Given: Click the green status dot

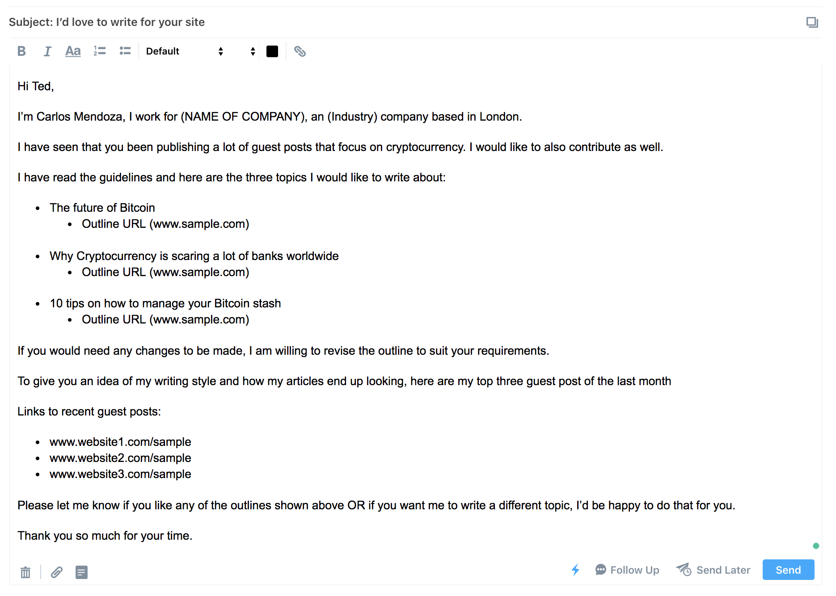Looking at the screenshot, I should 816,546.
